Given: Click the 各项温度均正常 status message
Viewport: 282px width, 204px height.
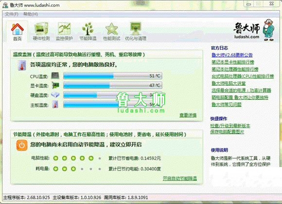Looking at the screenshot, I should (74, 64).
